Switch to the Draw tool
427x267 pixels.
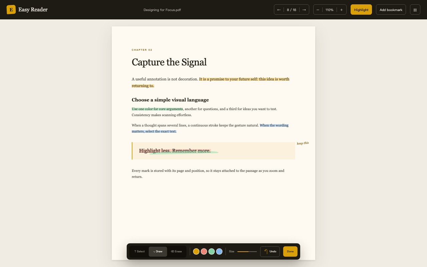(158, 251)
